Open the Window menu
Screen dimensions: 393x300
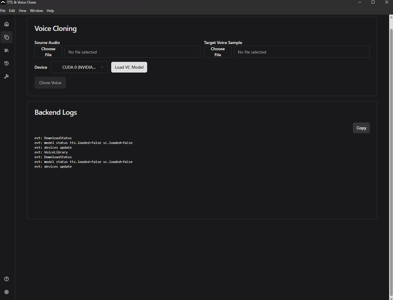point(36,10)
